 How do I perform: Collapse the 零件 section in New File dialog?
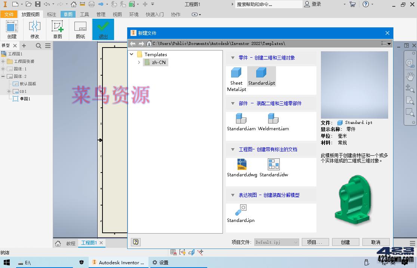tap(233, 57)
